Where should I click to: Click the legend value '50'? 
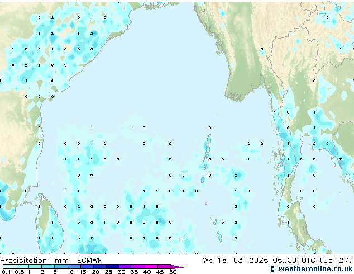pos(173,272)
